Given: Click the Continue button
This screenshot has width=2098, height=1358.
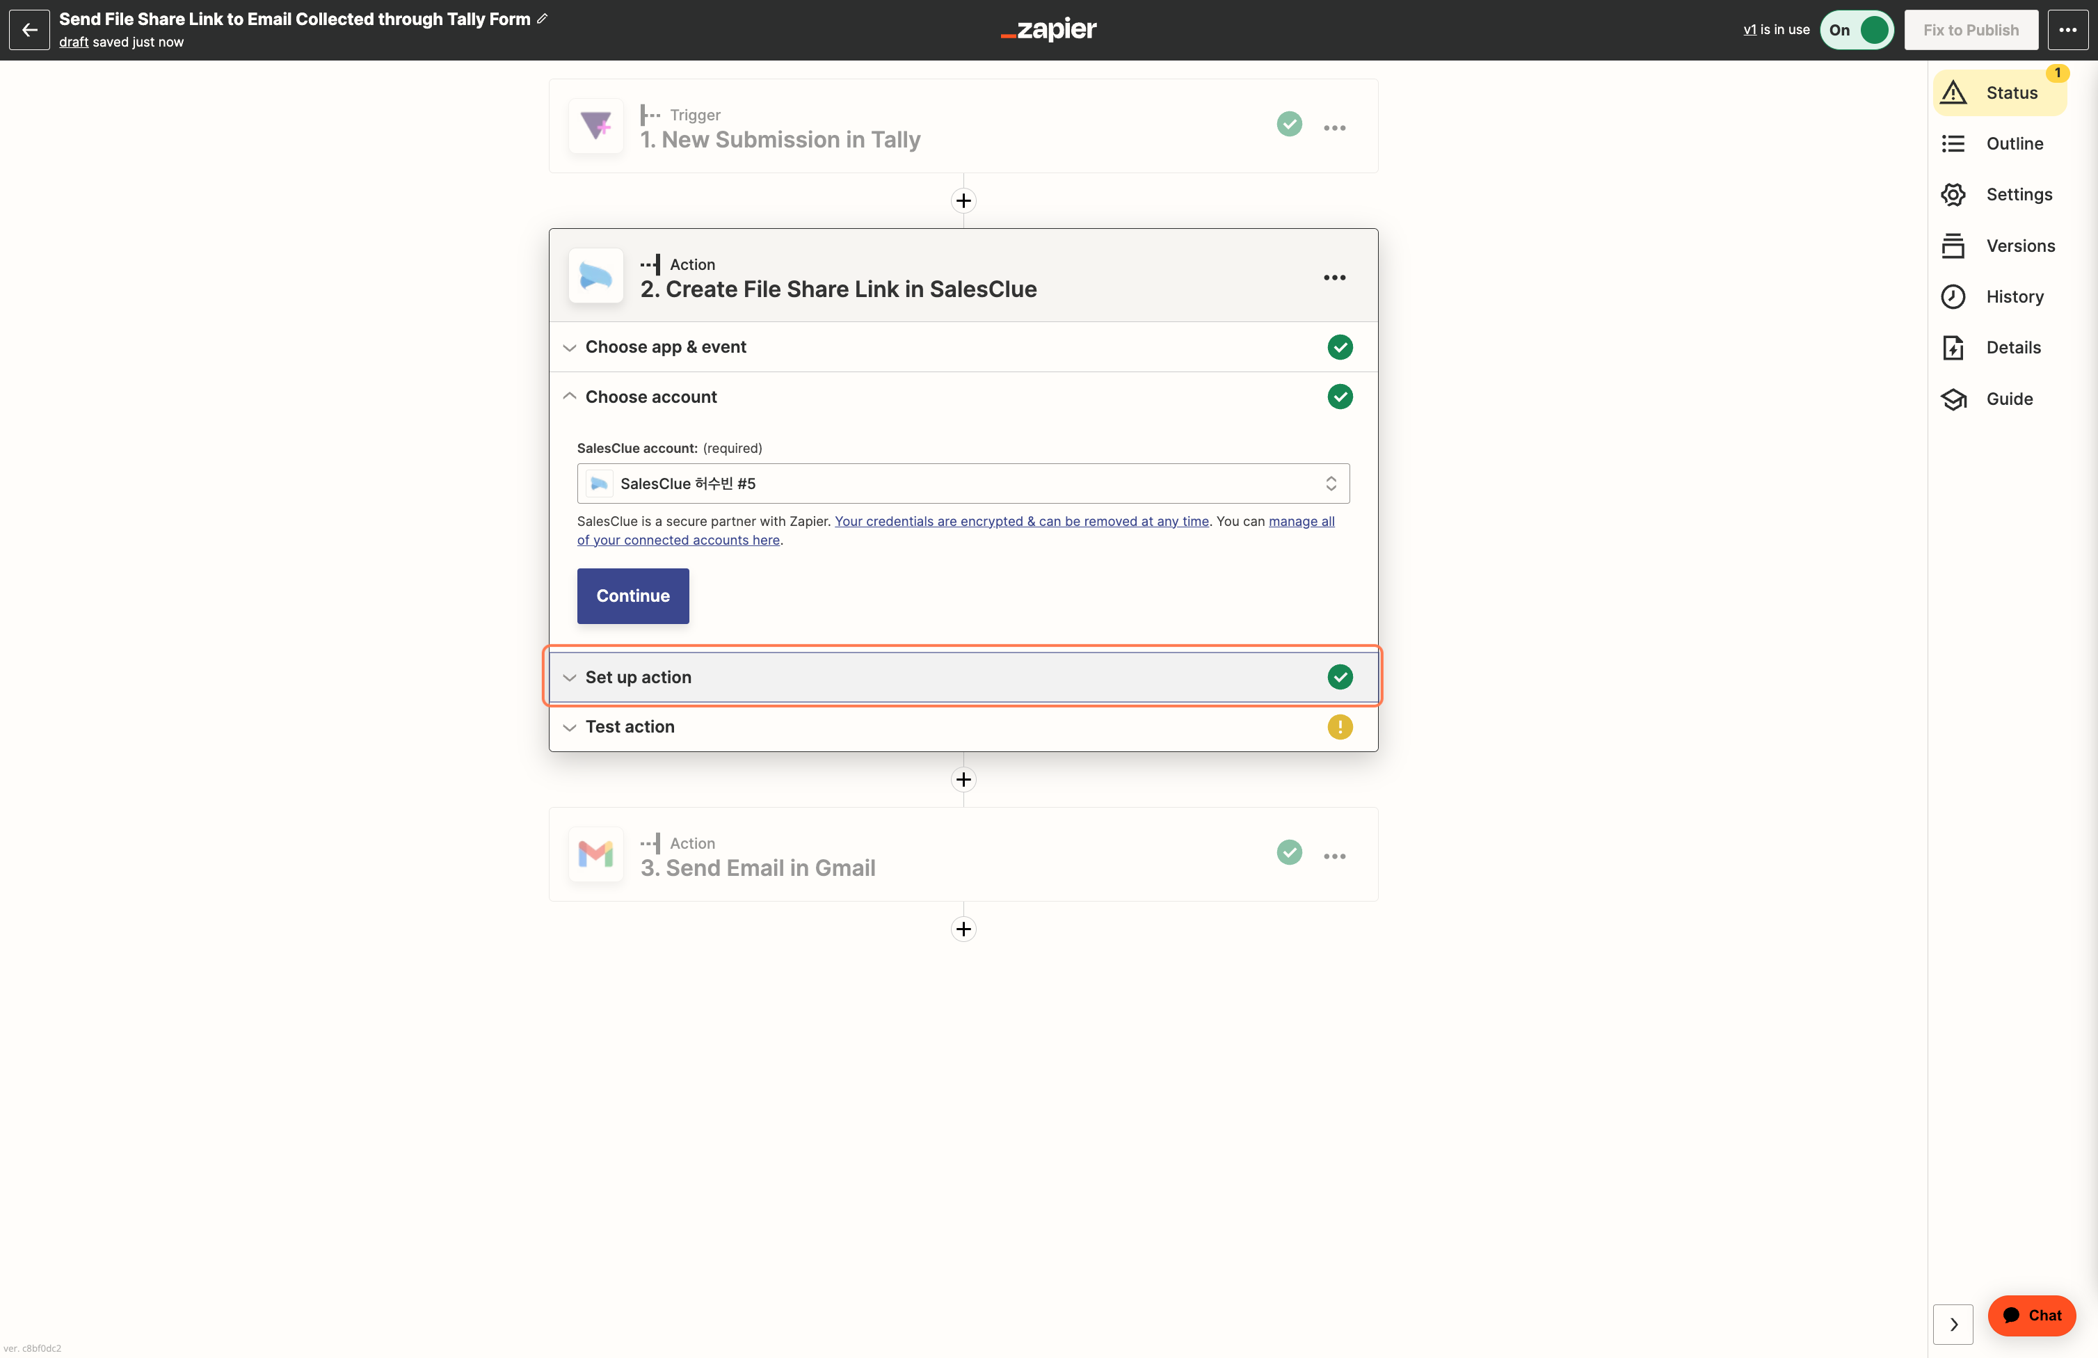Looking at the screenshot, I should (x=633, y=596).
